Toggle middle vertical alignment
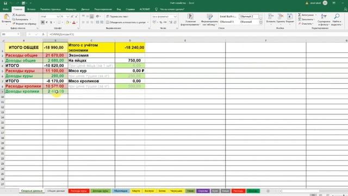348x196 pixels. [88, 16]
